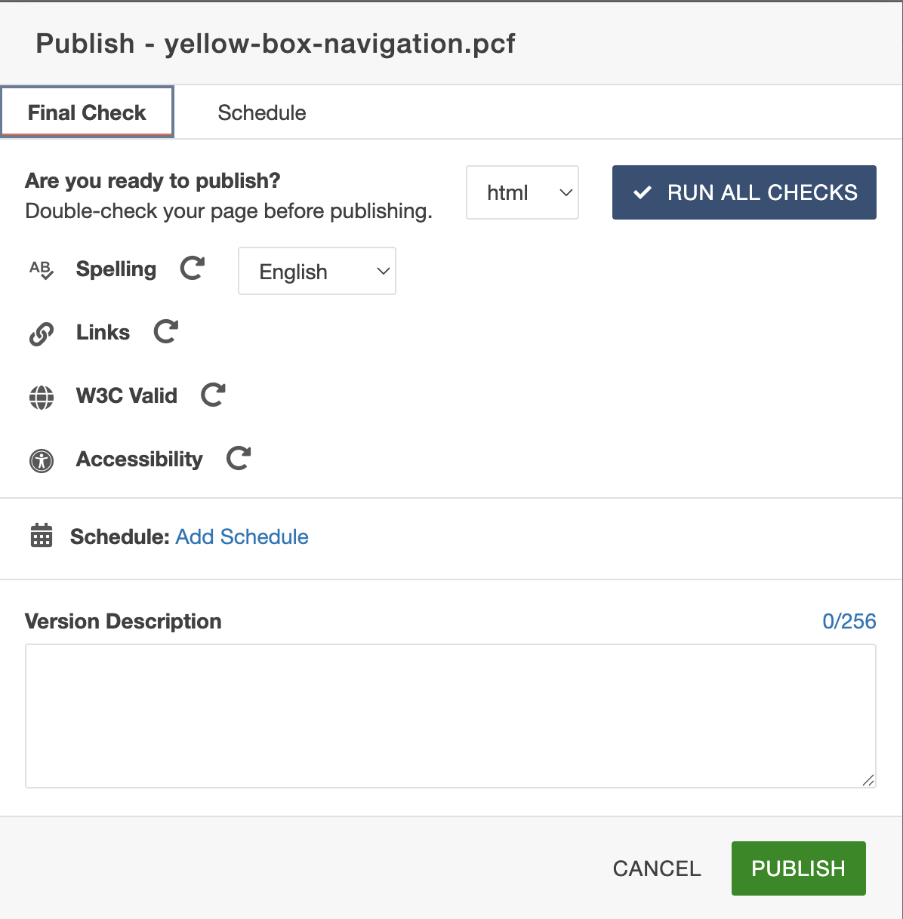This screenshot has width=903, height=919.
Task: Click the text area resize handle
Action: [868, 780]
